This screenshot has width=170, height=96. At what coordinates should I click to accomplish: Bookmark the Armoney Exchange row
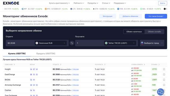164,85
